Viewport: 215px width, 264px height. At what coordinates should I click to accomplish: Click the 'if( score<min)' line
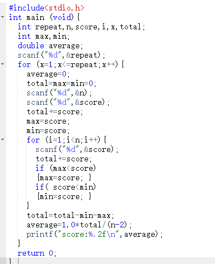(66, 187)
